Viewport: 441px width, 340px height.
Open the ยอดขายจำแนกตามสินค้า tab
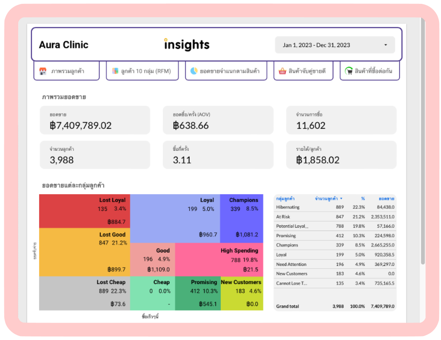tap(226, 71)
